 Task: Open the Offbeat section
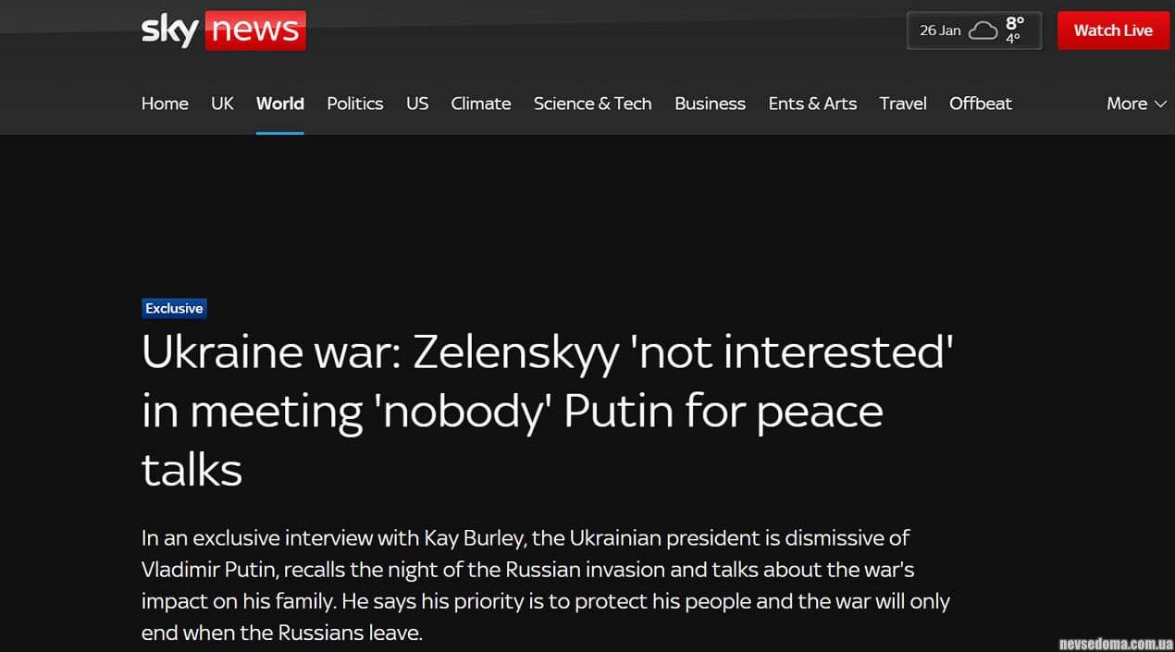980,104
